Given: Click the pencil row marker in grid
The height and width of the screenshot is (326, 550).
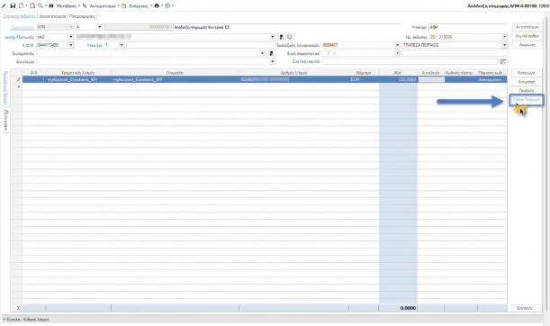Looking at the screenshot, I should coord(18,79).
